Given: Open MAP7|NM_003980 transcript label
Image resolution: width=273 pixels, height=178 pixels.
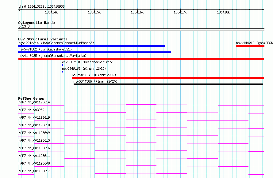Looking at the screenshot, I should 31,110.
